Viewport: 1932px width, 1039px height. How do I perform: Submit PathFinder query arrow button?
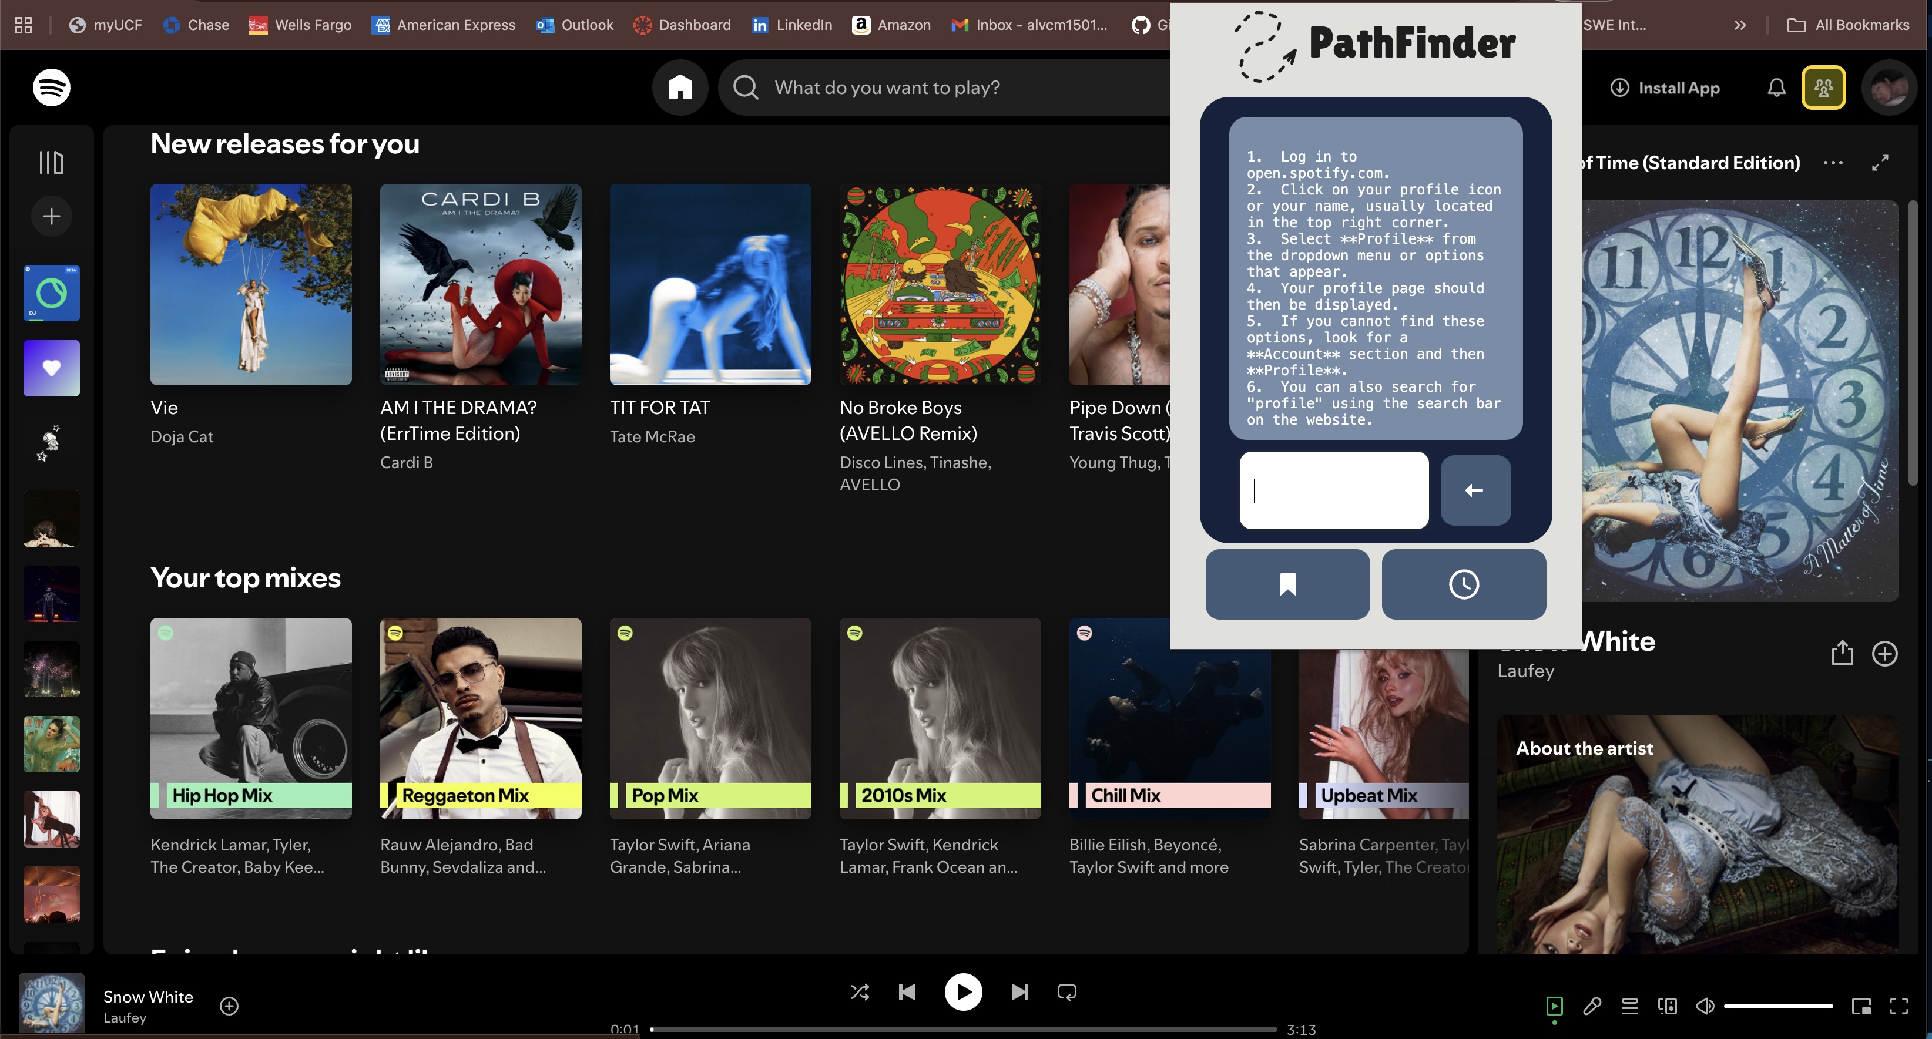click(x=1474, y=490)
